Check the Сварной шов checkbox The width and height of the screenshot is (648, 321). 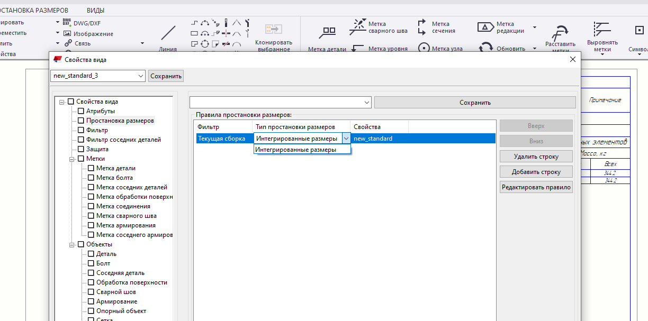click(x=91, y=292)
